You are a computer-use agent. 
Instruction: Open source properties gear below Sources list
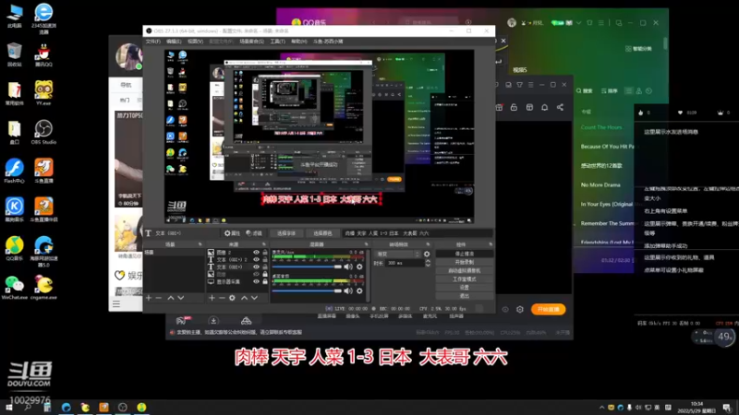tap(233, 298)
